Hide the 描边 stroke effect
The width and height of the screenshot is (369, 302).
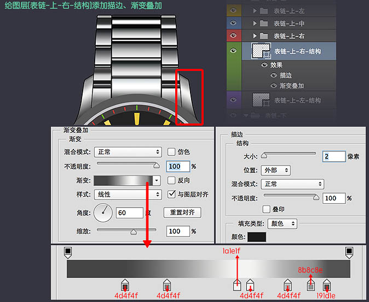coord(273,75)
